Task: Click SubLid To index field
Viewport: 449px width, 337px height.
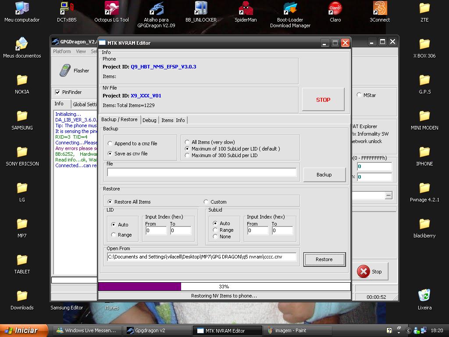Action: [x=282, y=230]
